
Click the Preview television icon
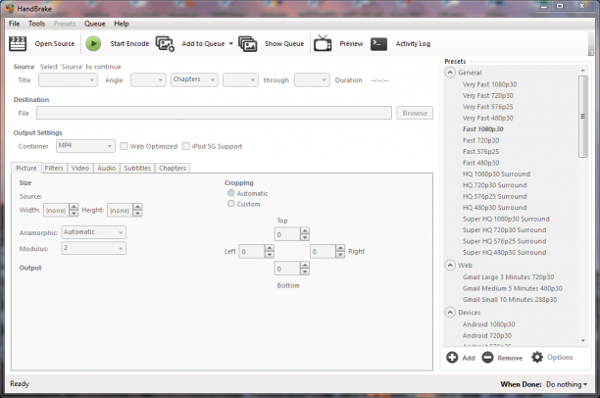click(323, 43)
